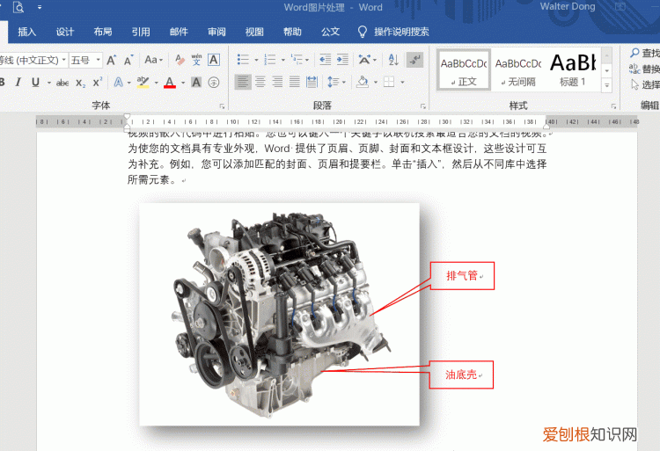Click the Replace icon in Editing group
Image resolution: width=660 pixels, height=451 pixels.
click(x=634, y=69)
